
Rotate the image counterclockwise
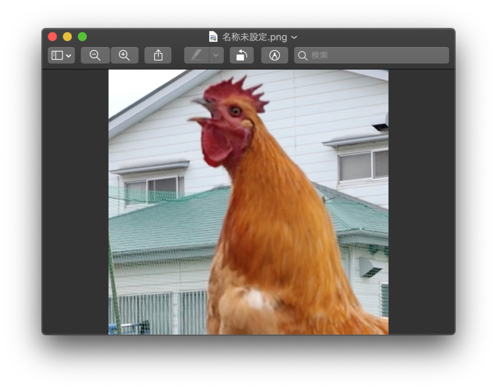point(242,55)
